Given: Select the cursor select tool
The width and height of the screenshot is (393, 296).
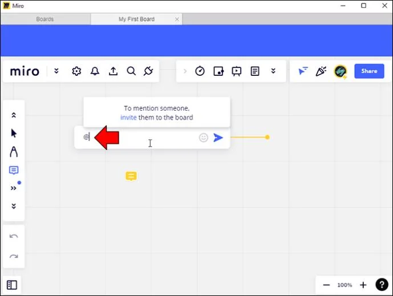Looking at the screenshot, I should click(14, 133).
